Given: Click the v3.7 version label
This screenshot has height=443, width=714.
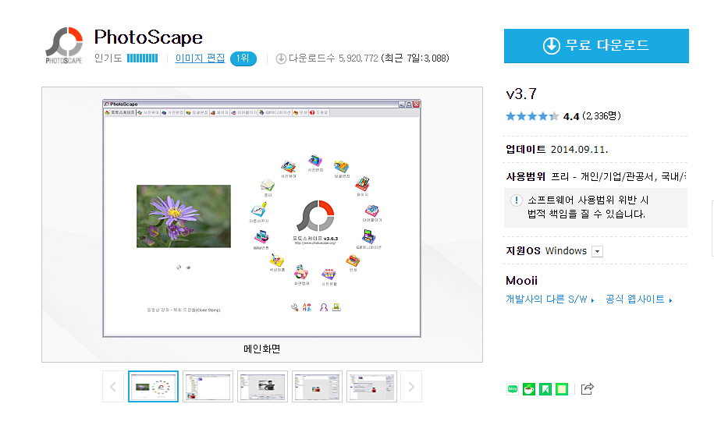Looking at the screenshot, I should pos(521,94).
